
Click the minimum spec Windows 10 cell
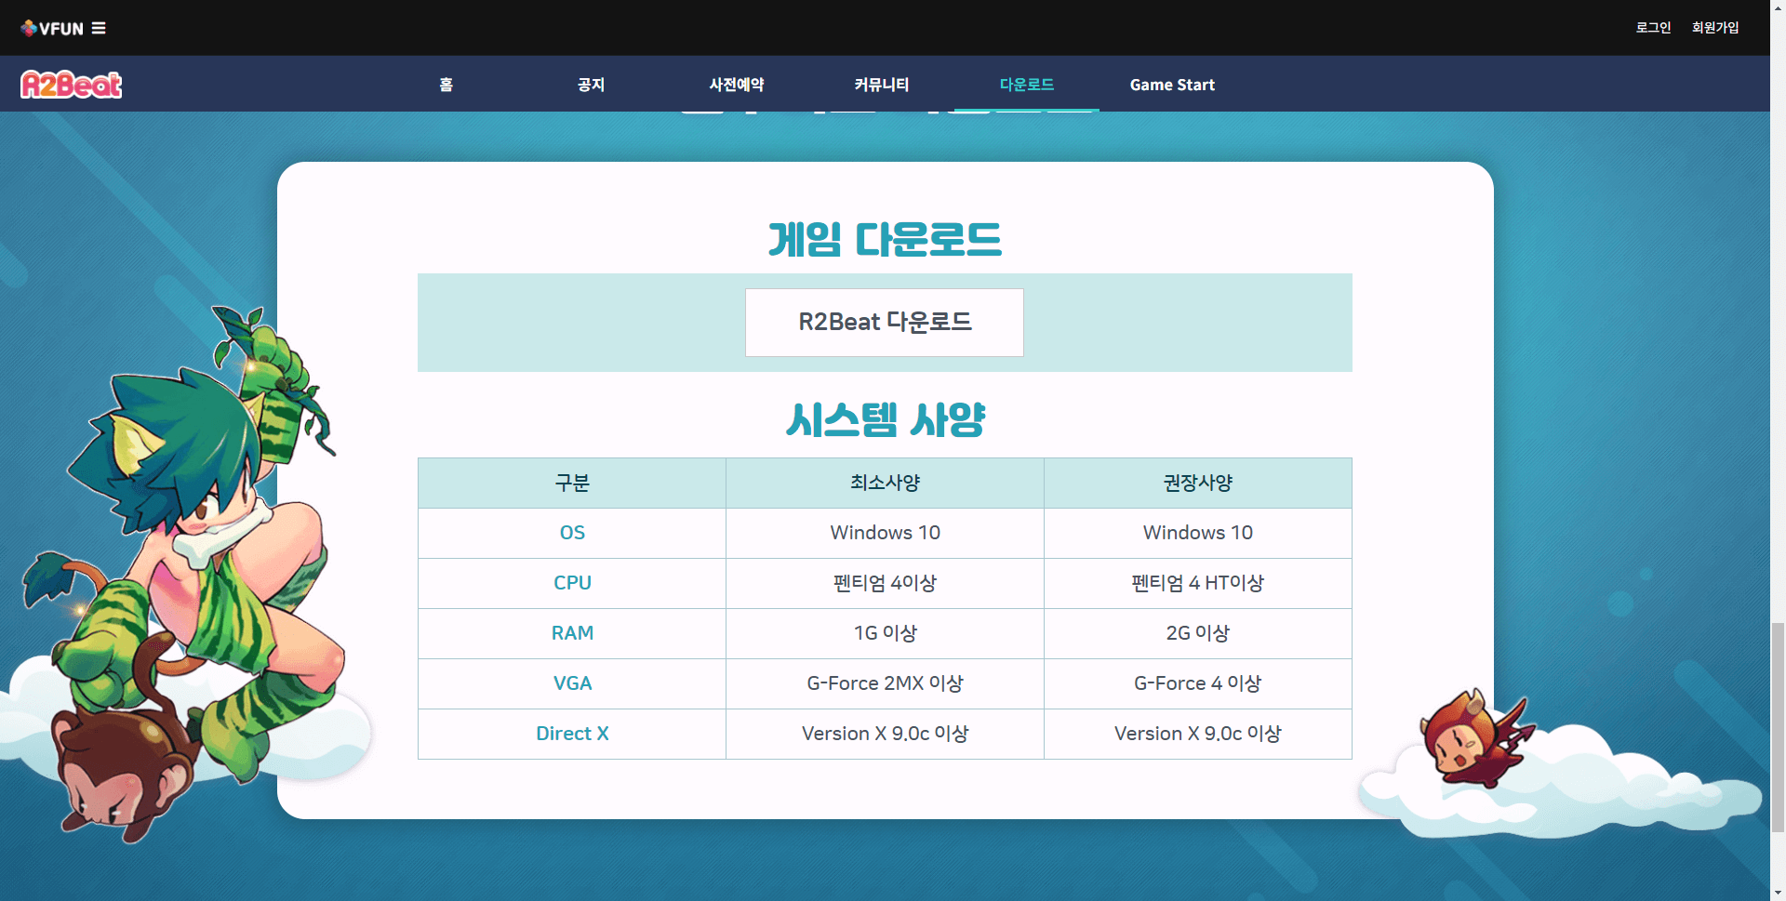pyautogui.click(x=885, y=533)
